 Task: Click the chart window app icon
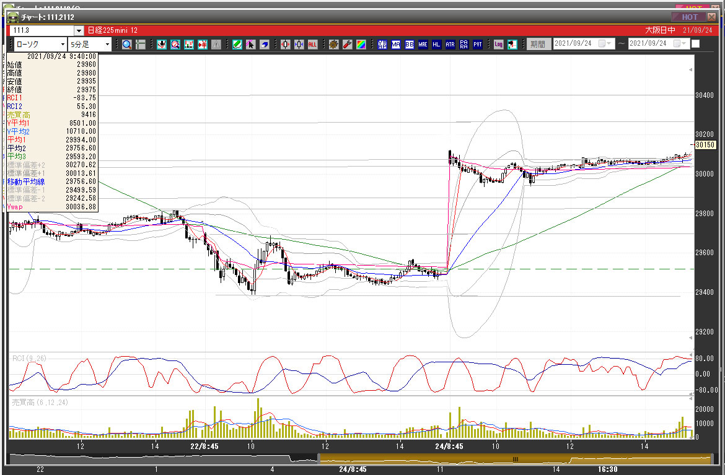click(12, 17)
